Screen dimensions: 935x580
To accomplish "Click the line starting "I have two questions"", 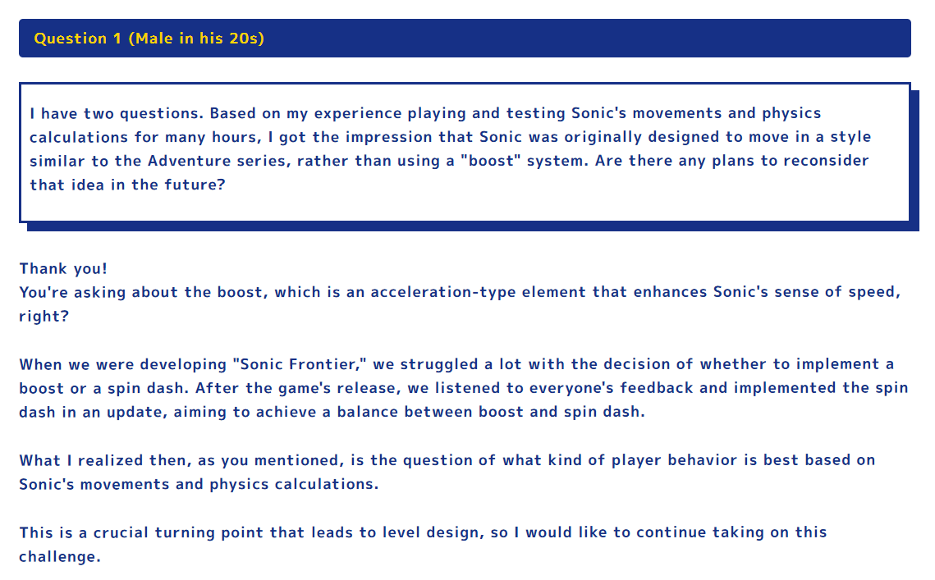I will pyautogui.click(x=426, y=113).
